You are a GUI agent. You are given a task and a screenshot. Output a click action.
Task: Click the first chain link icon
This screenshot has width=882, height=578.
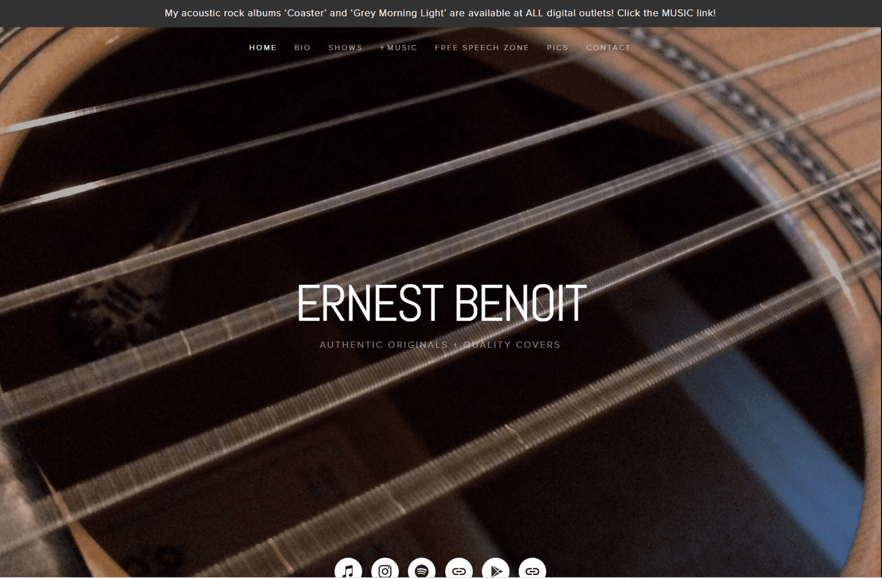[459, 570]
